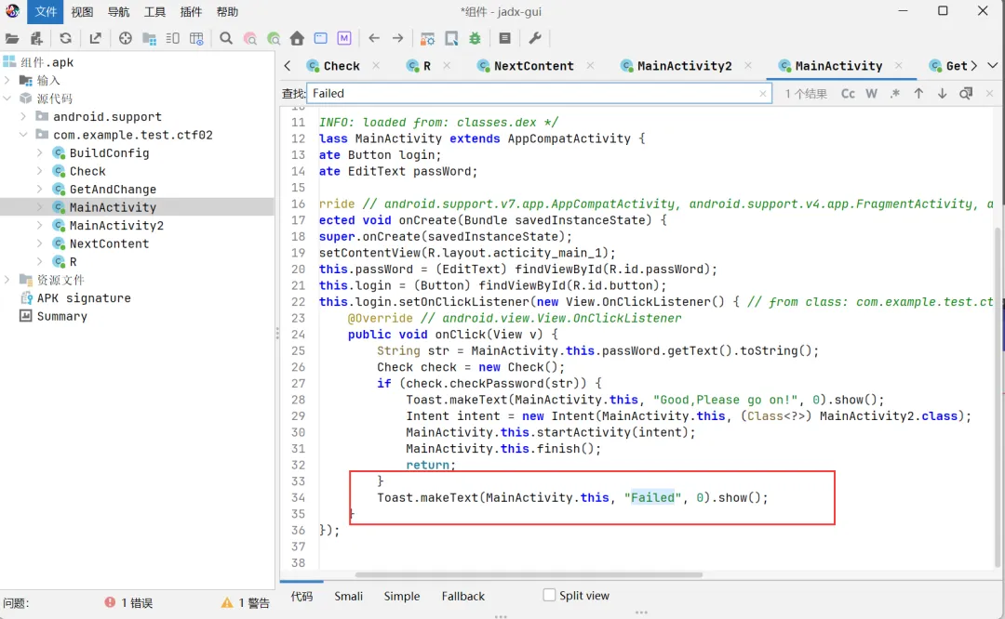Click the open file folder icon
The image size is (1005, 619).
pos(12,38)
